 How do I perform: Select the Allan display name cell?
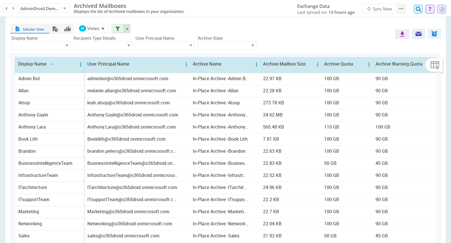click(x=23, y=91)
